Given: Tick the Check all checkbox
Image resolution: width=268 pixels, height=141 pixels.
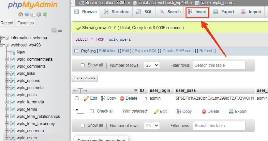Looking at the screenshot, I should [92, 111].
